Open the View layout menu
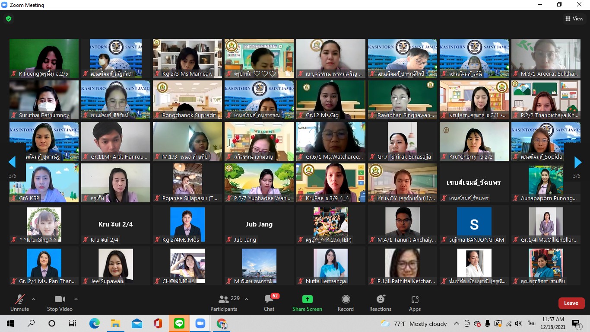This screenshot has height=332, width=590. [x=574, y=19]
